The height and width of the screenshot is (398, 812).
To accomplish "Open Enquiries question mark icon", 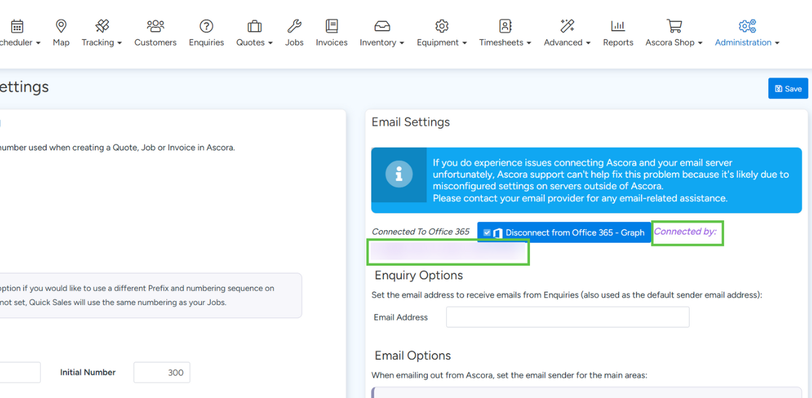I will click(x=206, y=26).
